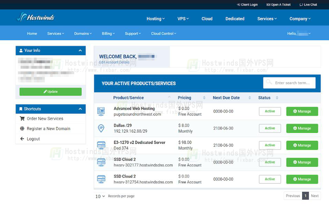
Task: Click the user icon in Your Info header
Action: tap(21, 51)
